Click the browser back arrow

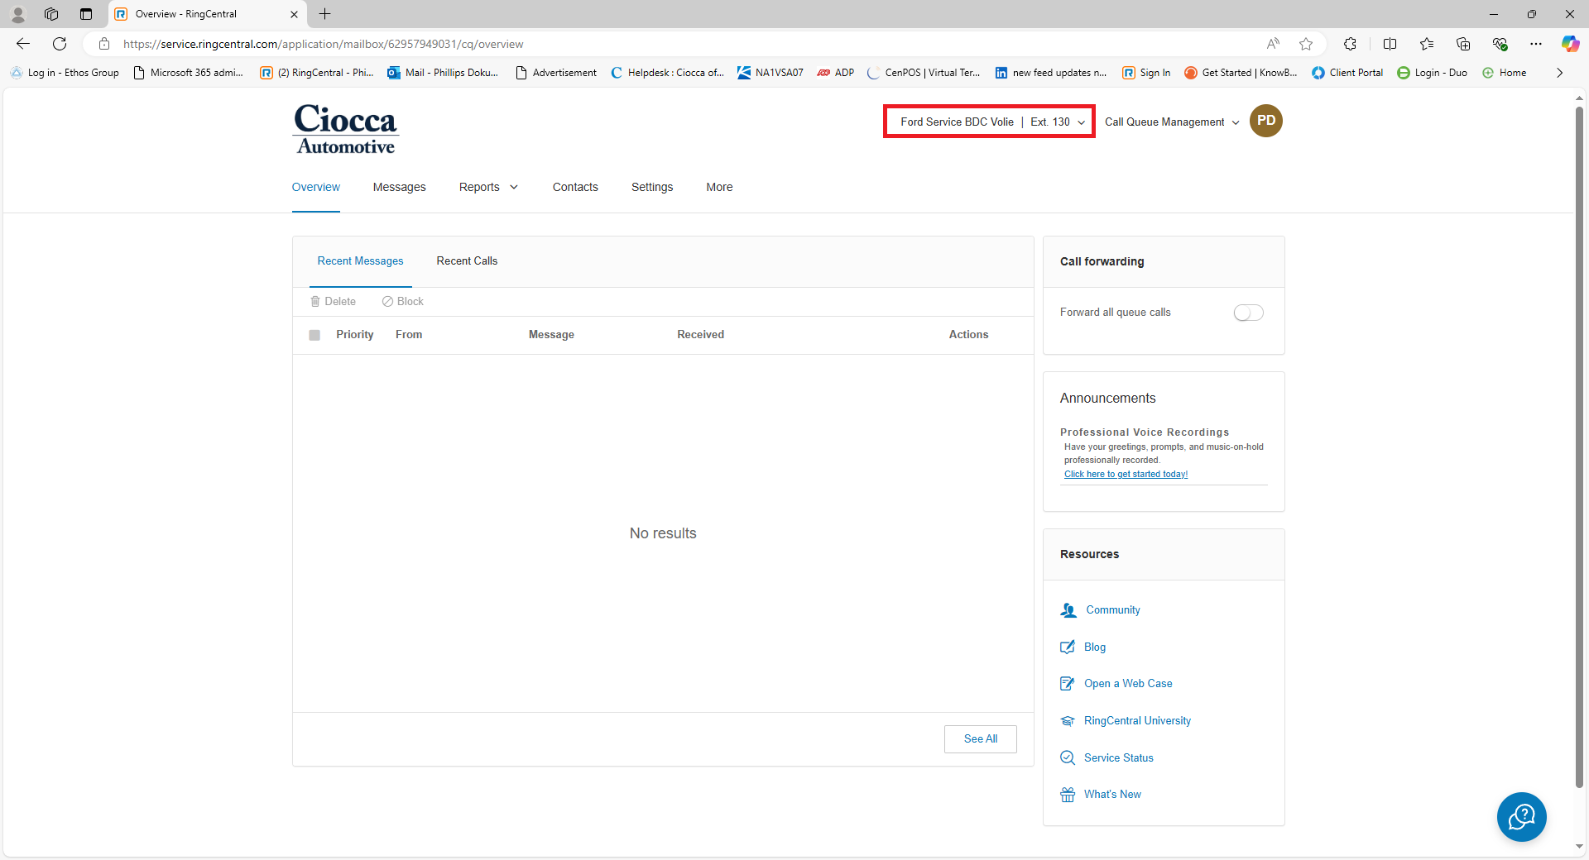23,44
